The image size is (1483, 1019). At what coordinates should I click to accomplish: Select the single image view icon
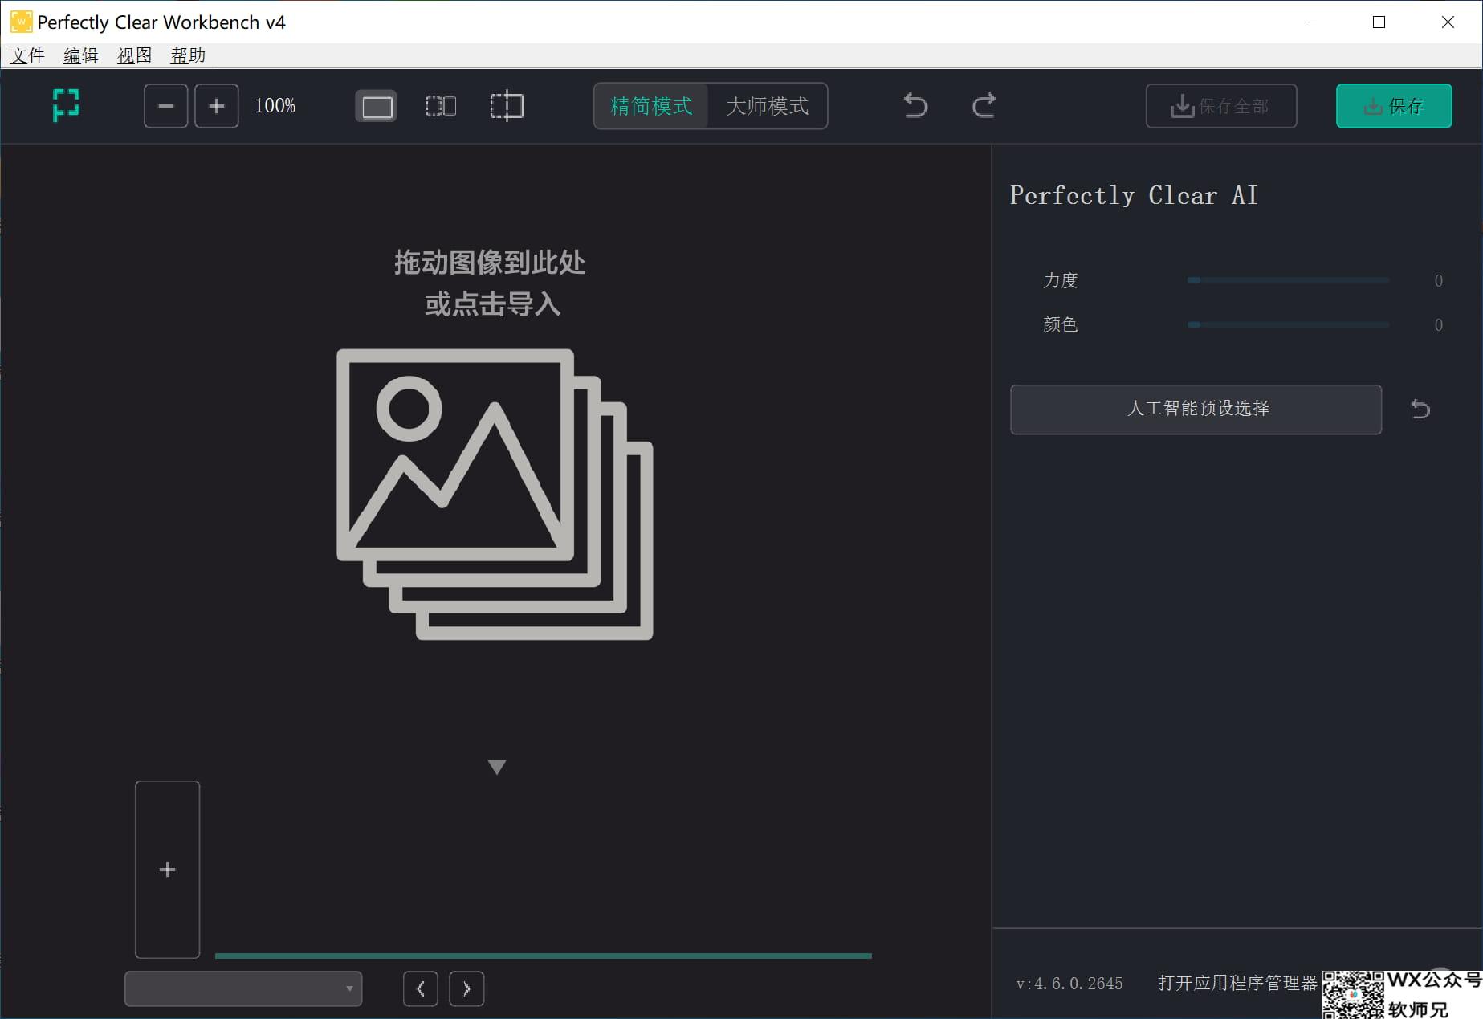(376, 106)
